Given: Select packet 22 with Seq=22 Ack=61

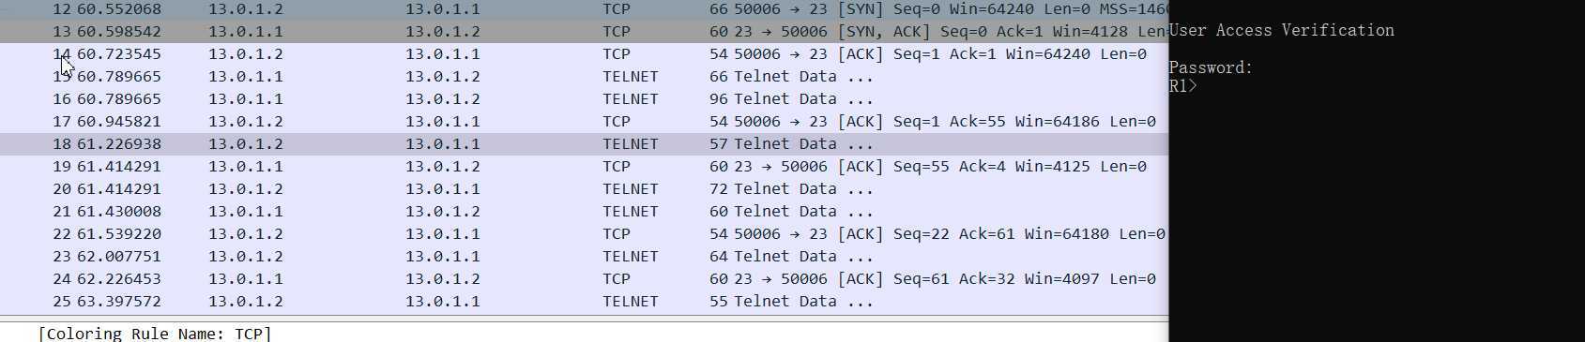Looking at the screenshot, I should [584, 233].
